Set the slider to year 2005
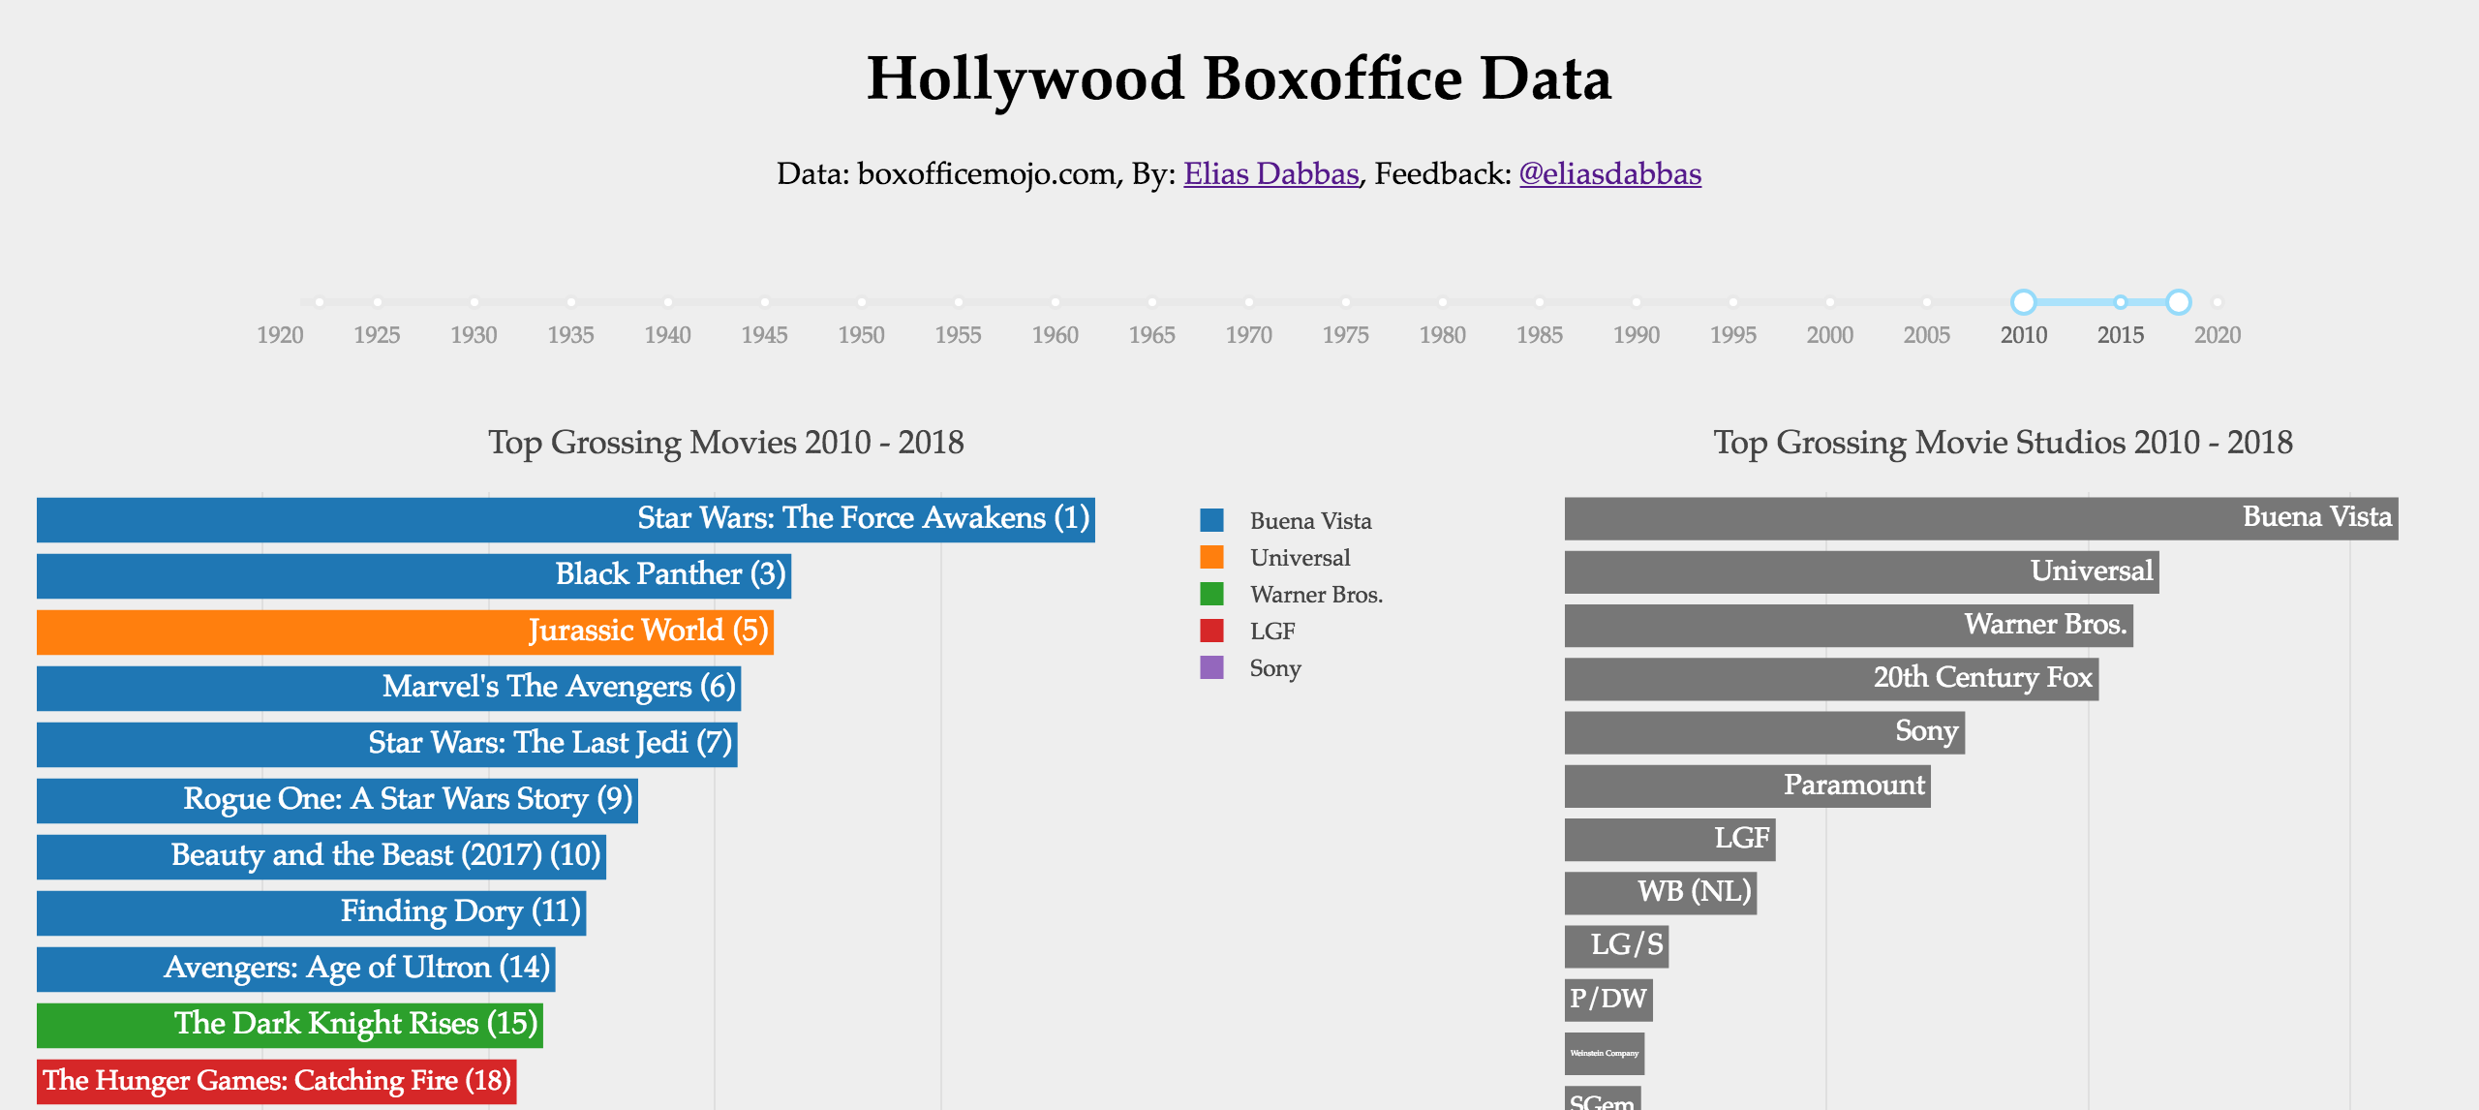2479x1110 pixels. click(x=1926, y=335)
